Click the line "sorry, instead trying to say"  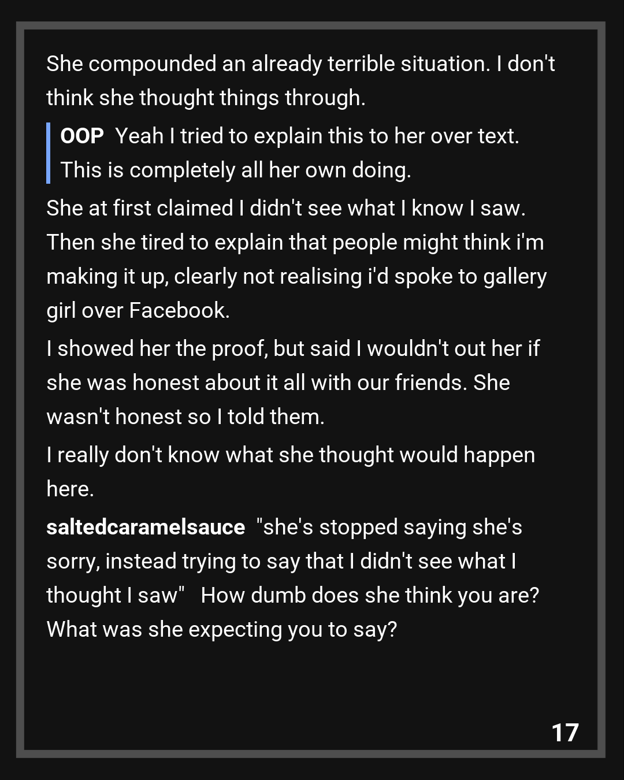pos(281,561)
